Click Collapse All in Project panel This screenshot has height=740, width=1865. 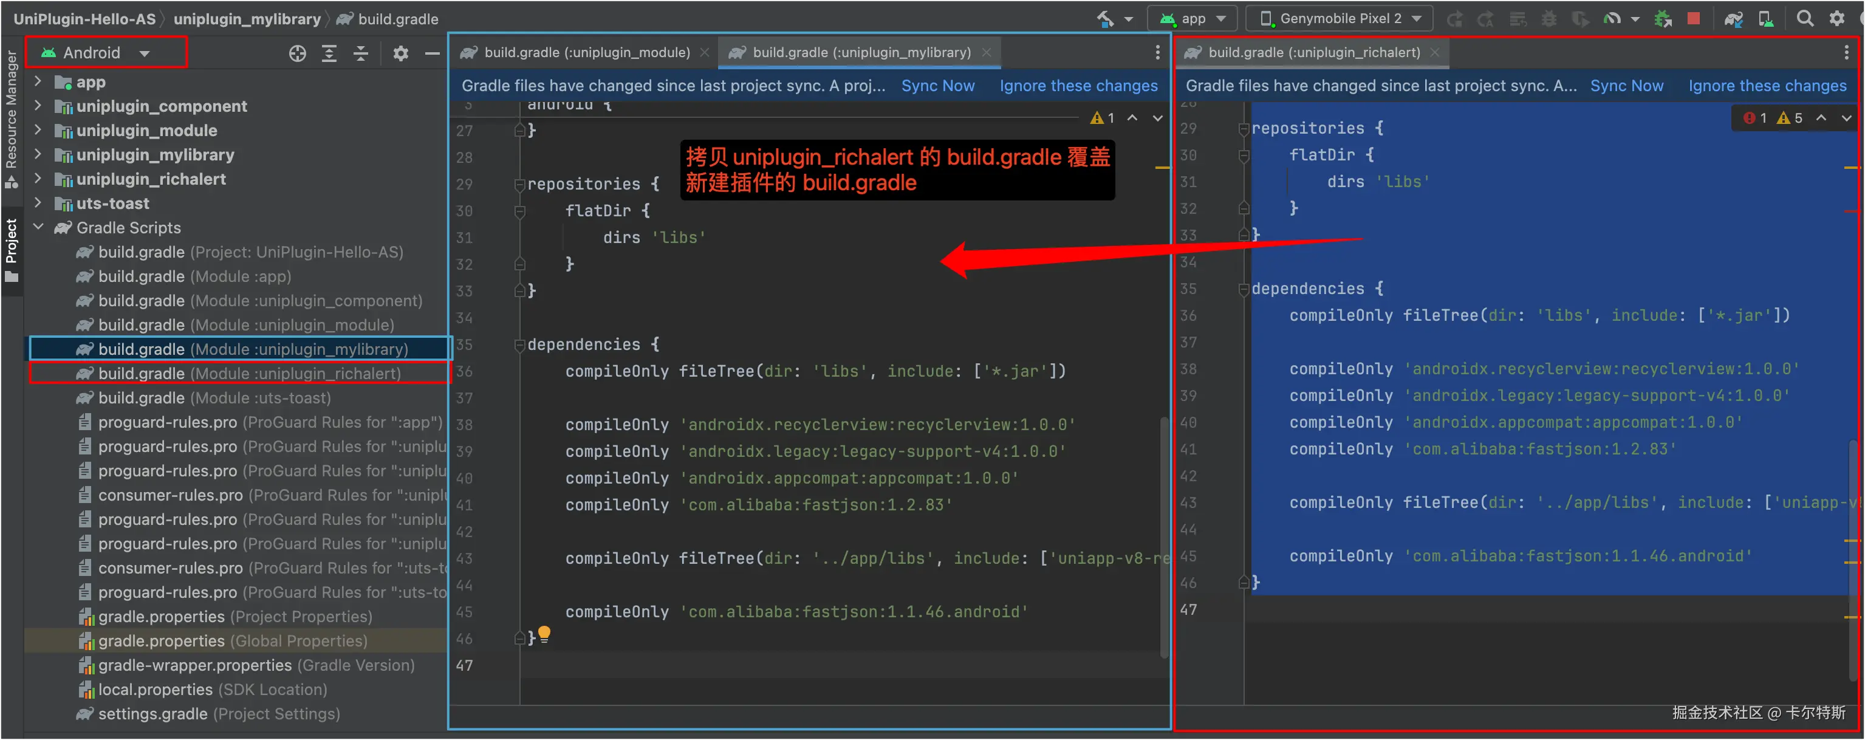[361, 53]
